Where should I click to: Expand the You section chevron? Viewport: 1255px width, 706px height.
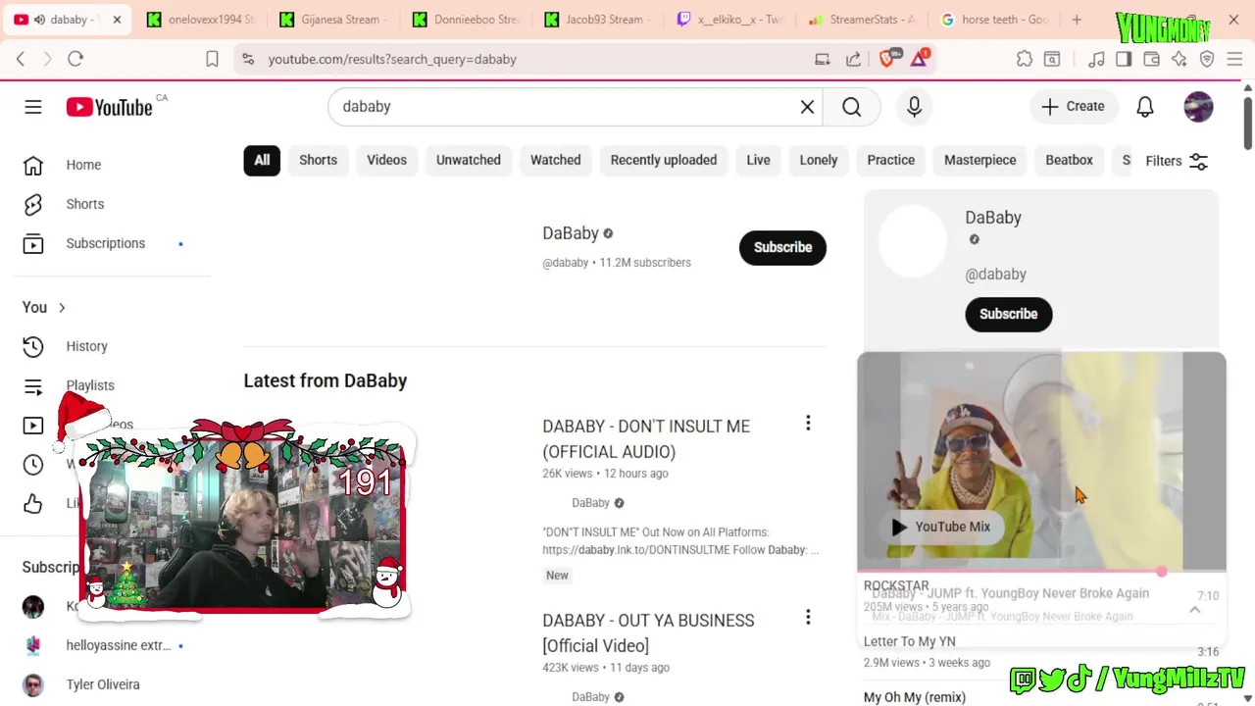point(62,308)
